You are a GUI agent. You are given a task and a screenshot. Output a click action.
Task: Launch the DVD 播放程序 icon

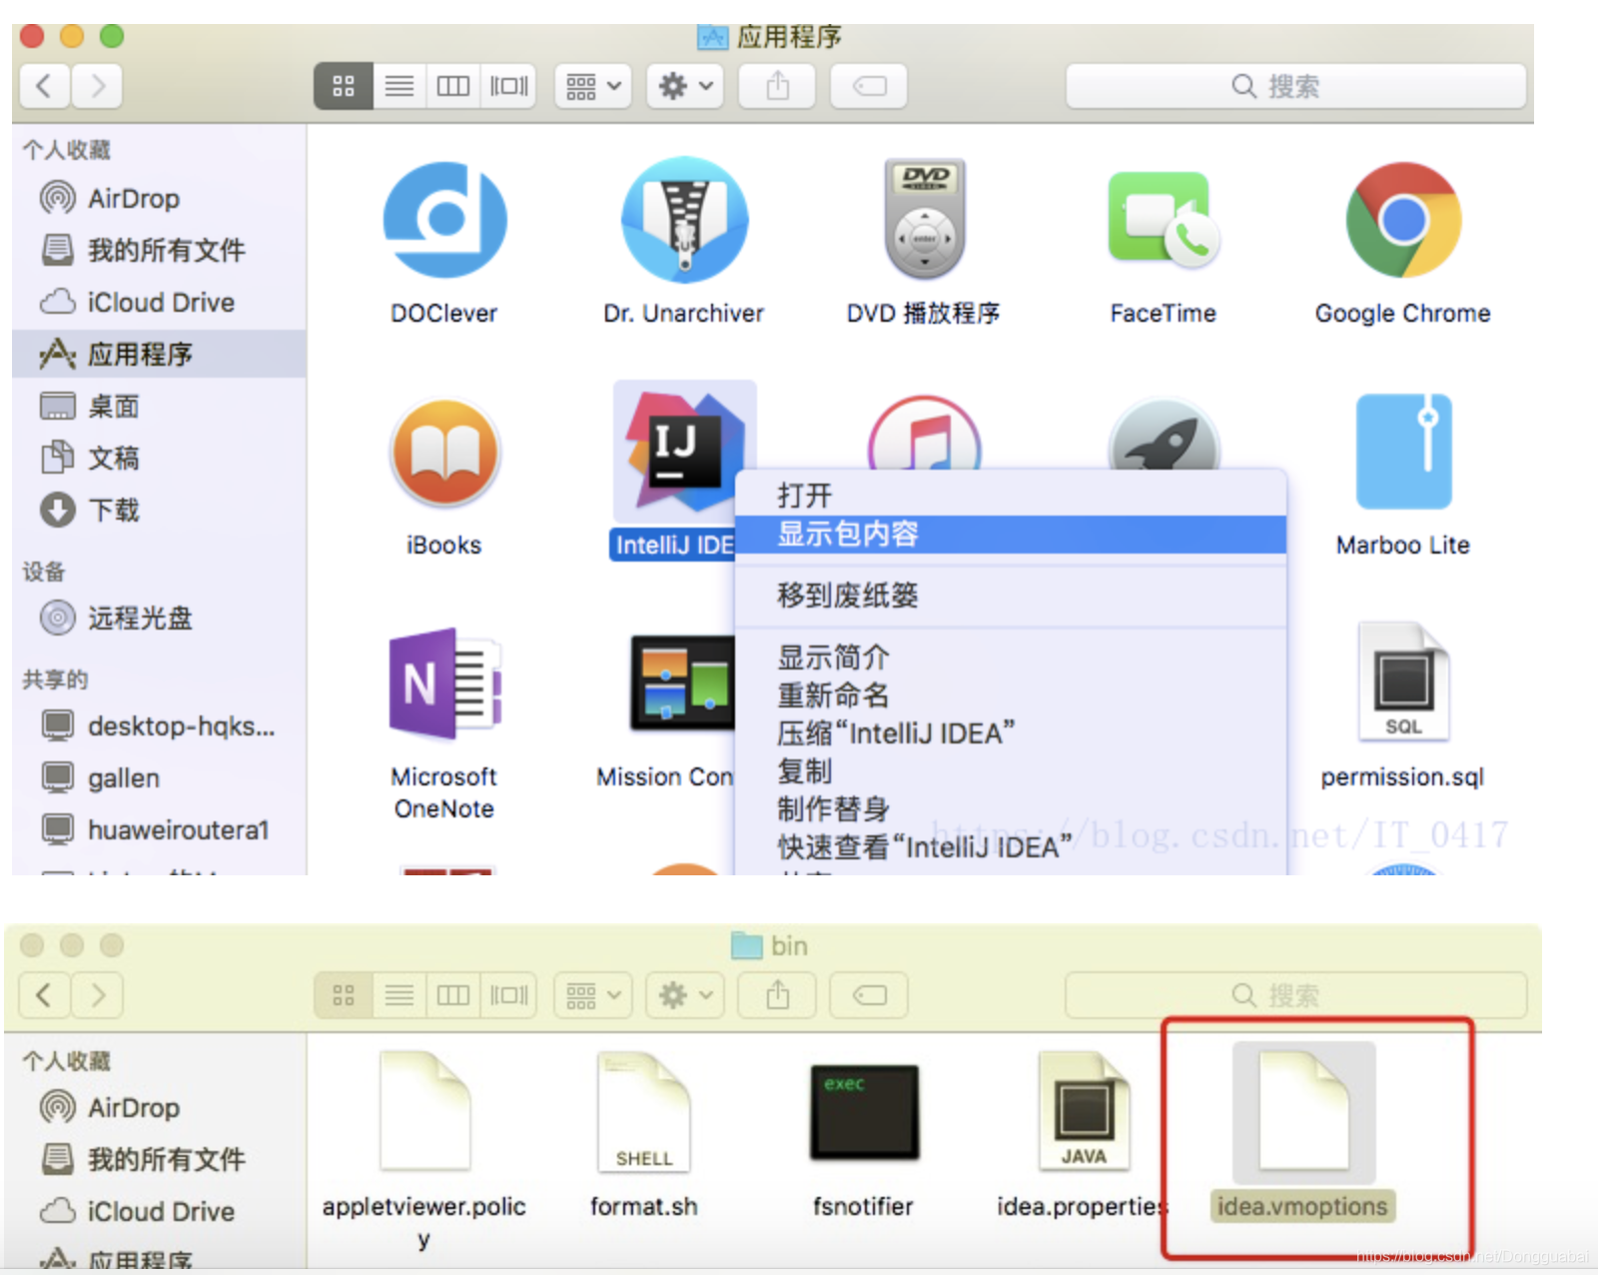(925, 220)
